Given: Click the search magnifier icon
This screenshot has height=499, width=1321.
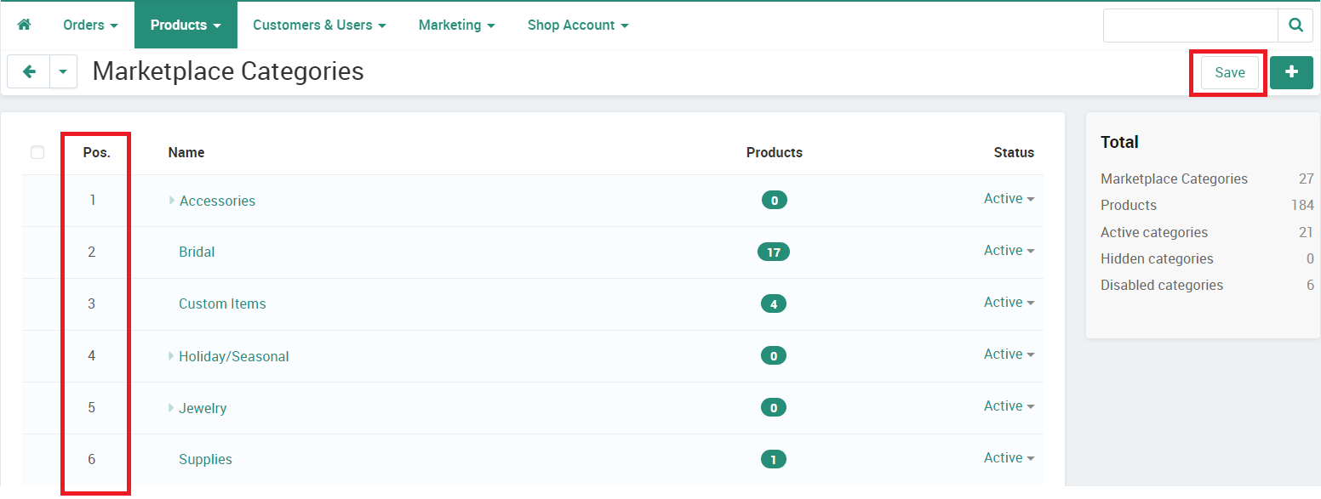Looking at the screenshot, I should tap(1295, 26).
